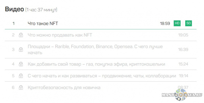Screen dimensions: 204x103
Task: Select the Rarible, Foundation, Binance lesson
Action: pos(95,50)
